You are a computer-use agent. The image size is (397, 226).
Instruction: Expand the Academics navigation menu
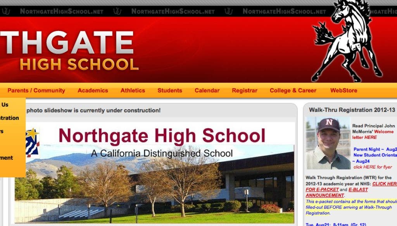click(x=93, y=90)
